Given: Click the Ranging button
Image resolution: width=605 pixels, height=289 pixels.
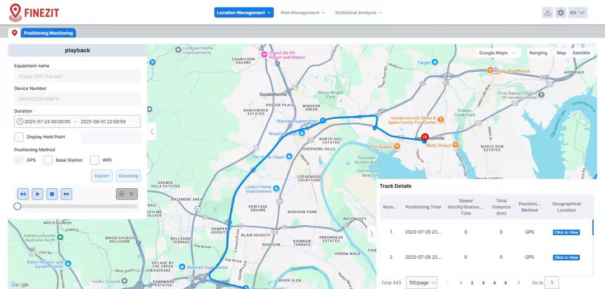Looking at the screenshot, I should [538, 53].
